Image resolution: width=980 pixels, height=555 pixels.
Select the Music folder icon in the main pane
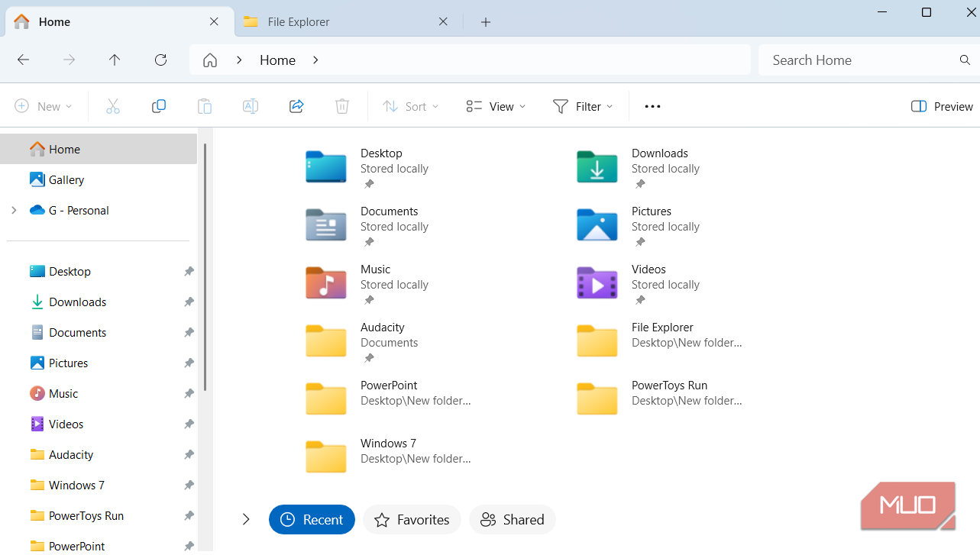[x=326, y=283]
